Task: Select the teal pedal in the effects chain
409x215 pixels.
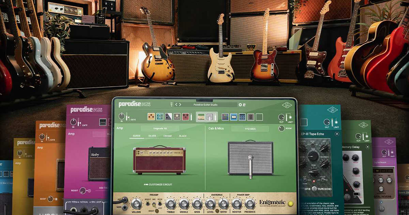Action: [160, 117]
